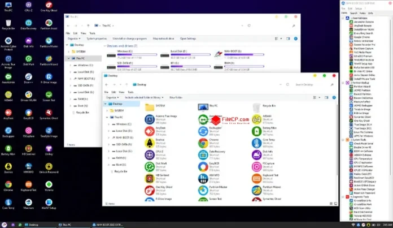Open Setup menu in NHV BOOT panel
Screen dimensions: 393x228
click(359, 8)
